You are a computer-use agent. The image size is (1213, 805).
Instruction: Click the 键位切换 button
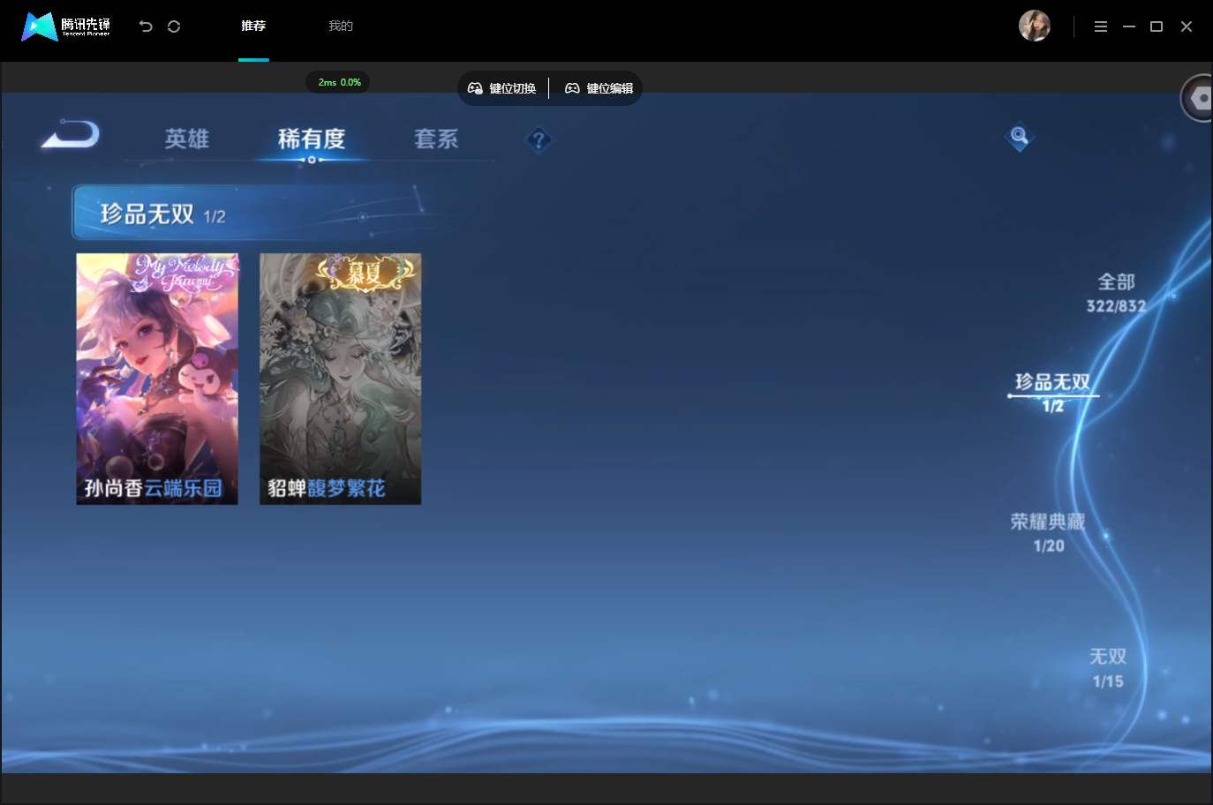click(502, 88)
